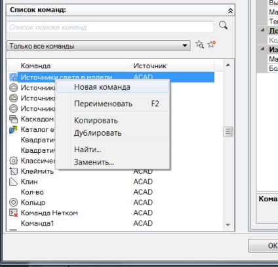Open the find command star-magnifier icon
This screenshot has width=278, height=267.
[199, 45]
